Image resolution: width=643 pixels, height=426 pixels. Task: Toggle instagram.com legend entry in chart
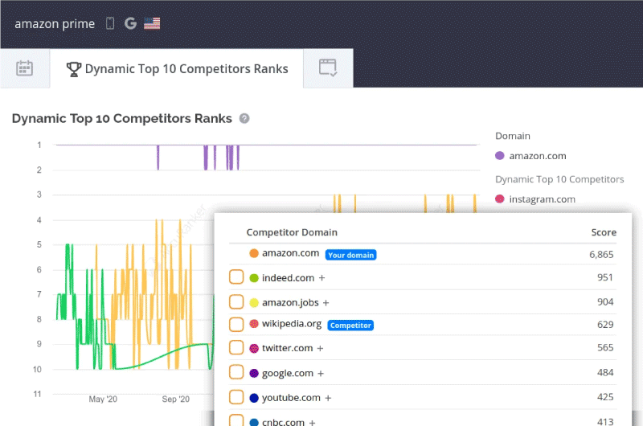[535, 199]
